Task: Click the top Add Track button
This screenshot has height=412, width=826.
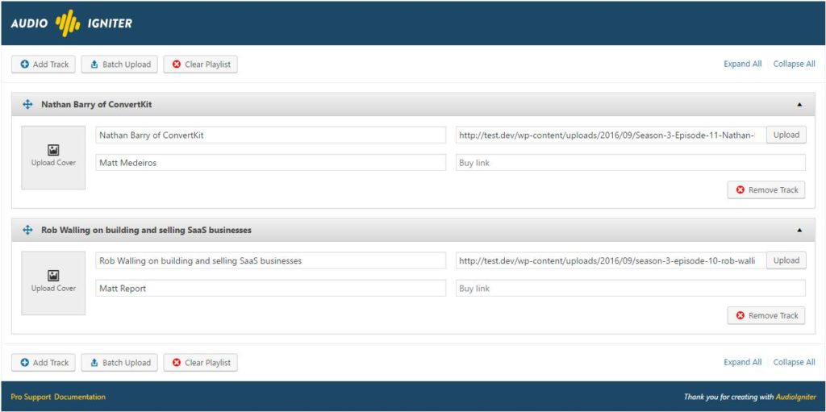Action: 44,65
